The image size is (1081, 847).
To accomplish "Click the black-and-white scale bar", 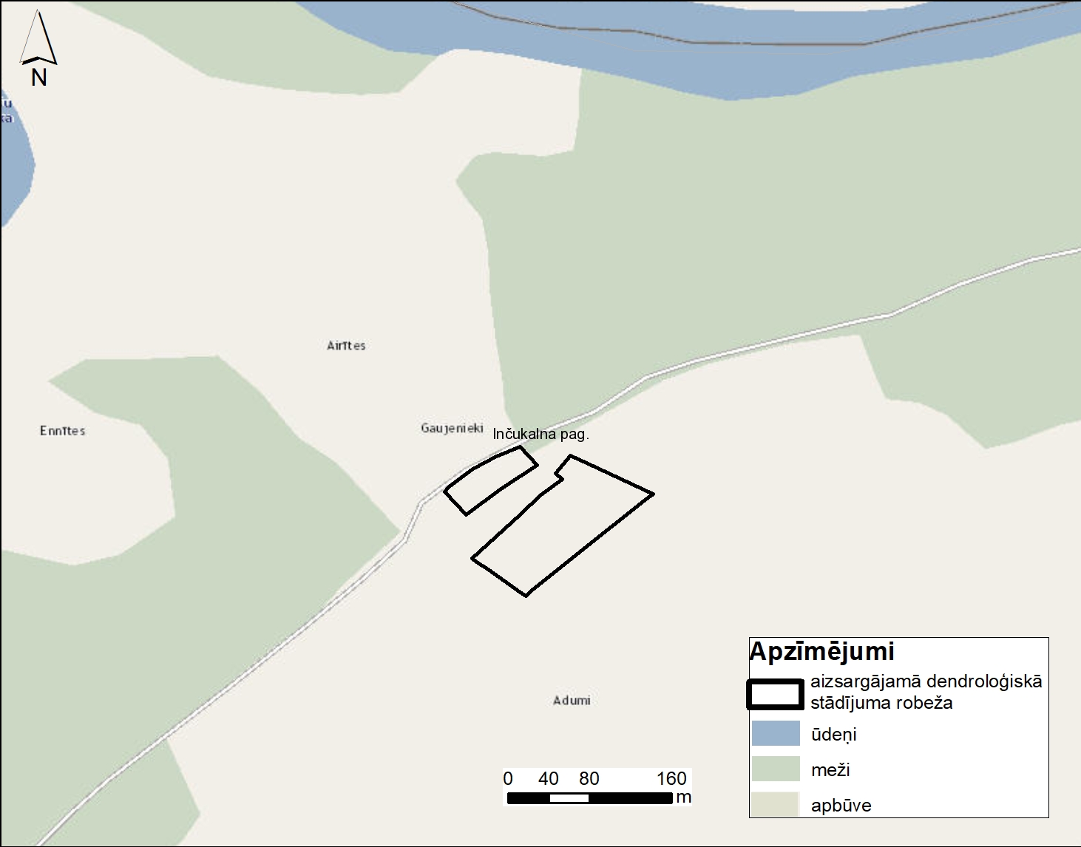I will [589, 798].
